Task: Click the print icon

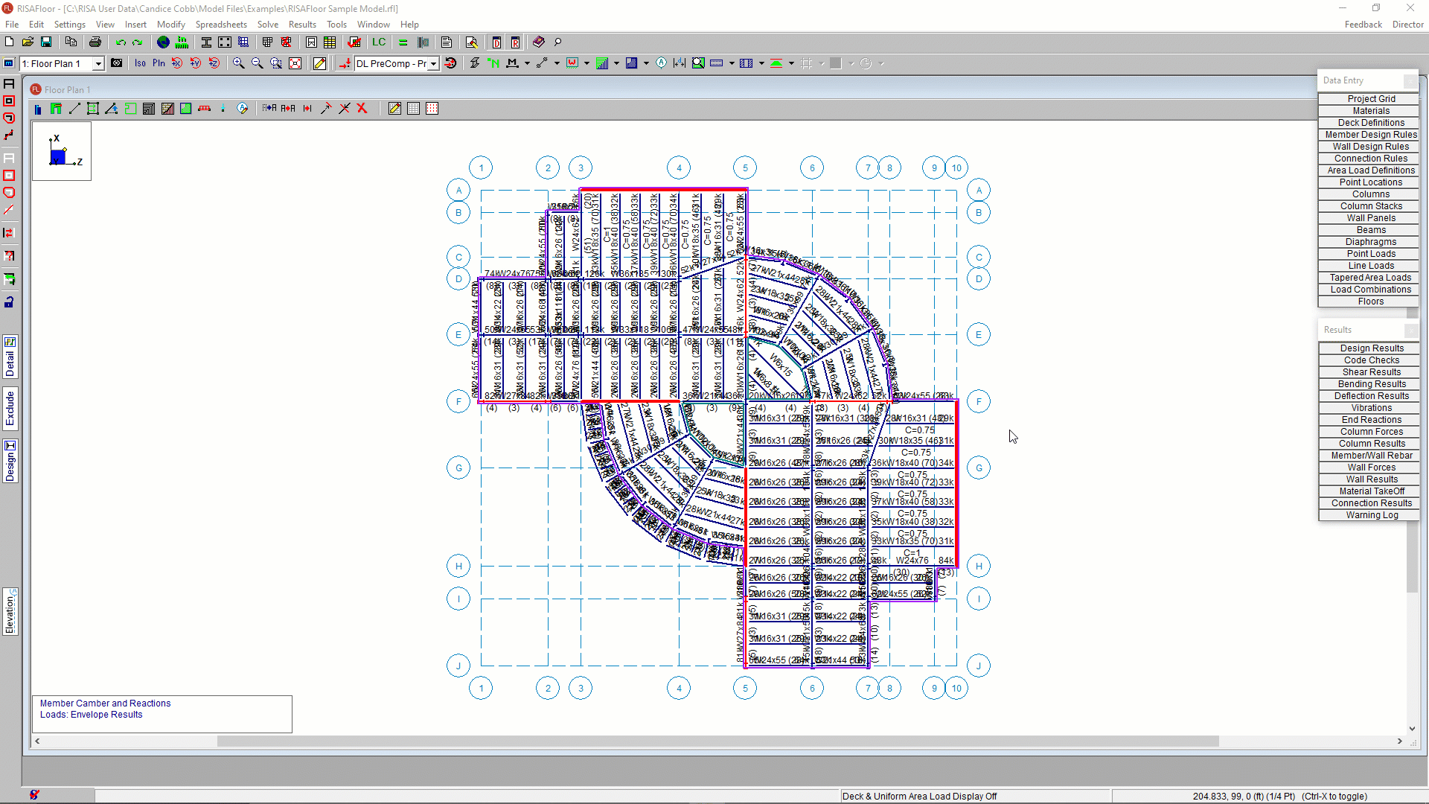Action: tap(95, 42)
